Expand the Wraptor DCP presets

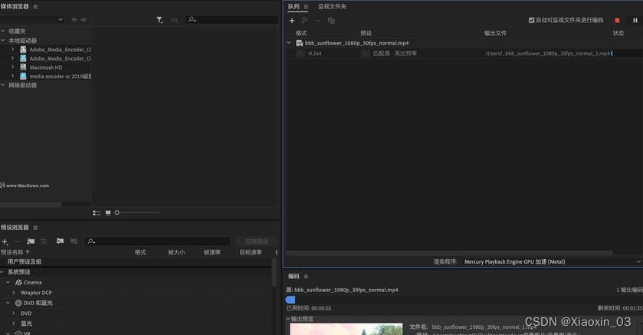pyautogui.click(x=14, y=293)
